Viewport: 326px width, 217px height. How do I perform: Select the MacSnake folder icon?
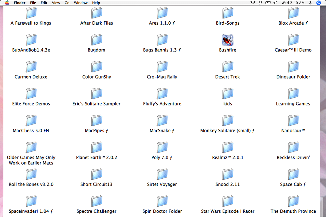(162, 120)
